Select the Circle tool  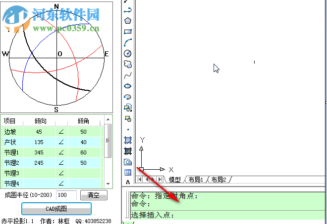[128, 53]
